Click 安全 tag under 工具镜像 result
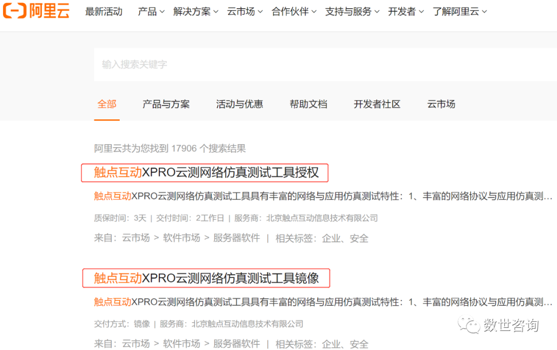The height and width of the screenshot is (350, 557). pyautogui.click(x=359, y=344)
